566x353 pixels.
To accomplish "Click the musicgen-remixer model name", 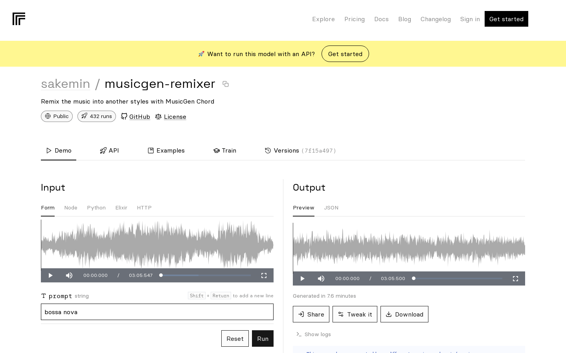I will [160, 84].
